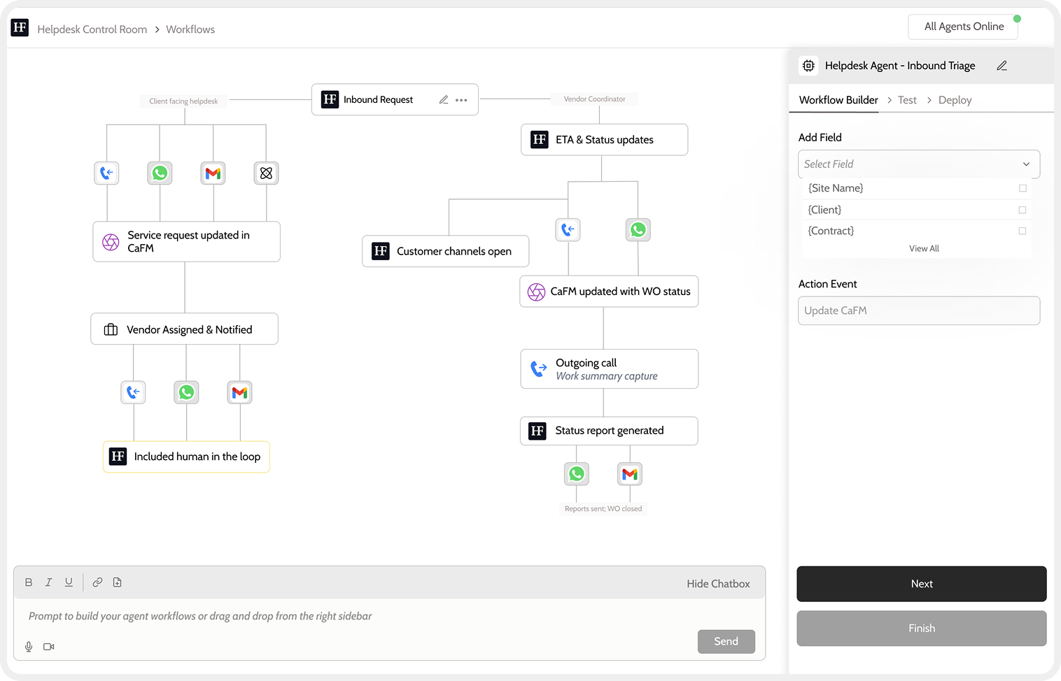Screen dimensions: 1061x681
Task: Switch to the Test tab
Action: (907, 99)
